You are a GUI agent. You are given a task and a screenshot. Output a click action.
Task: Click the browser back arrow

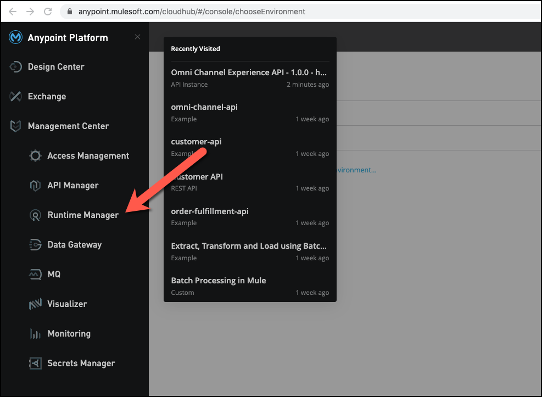pyautogui.click(x=13, y=12)
